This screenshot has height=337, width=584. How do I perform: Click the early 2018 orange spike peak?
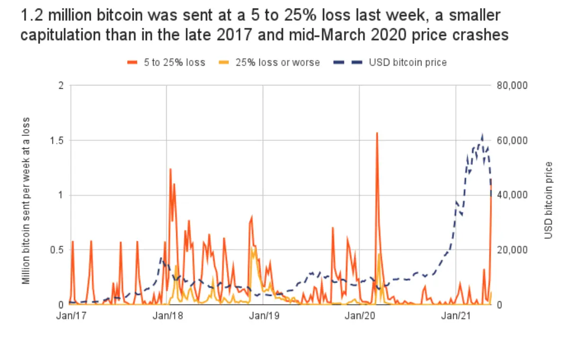[170, 169]
